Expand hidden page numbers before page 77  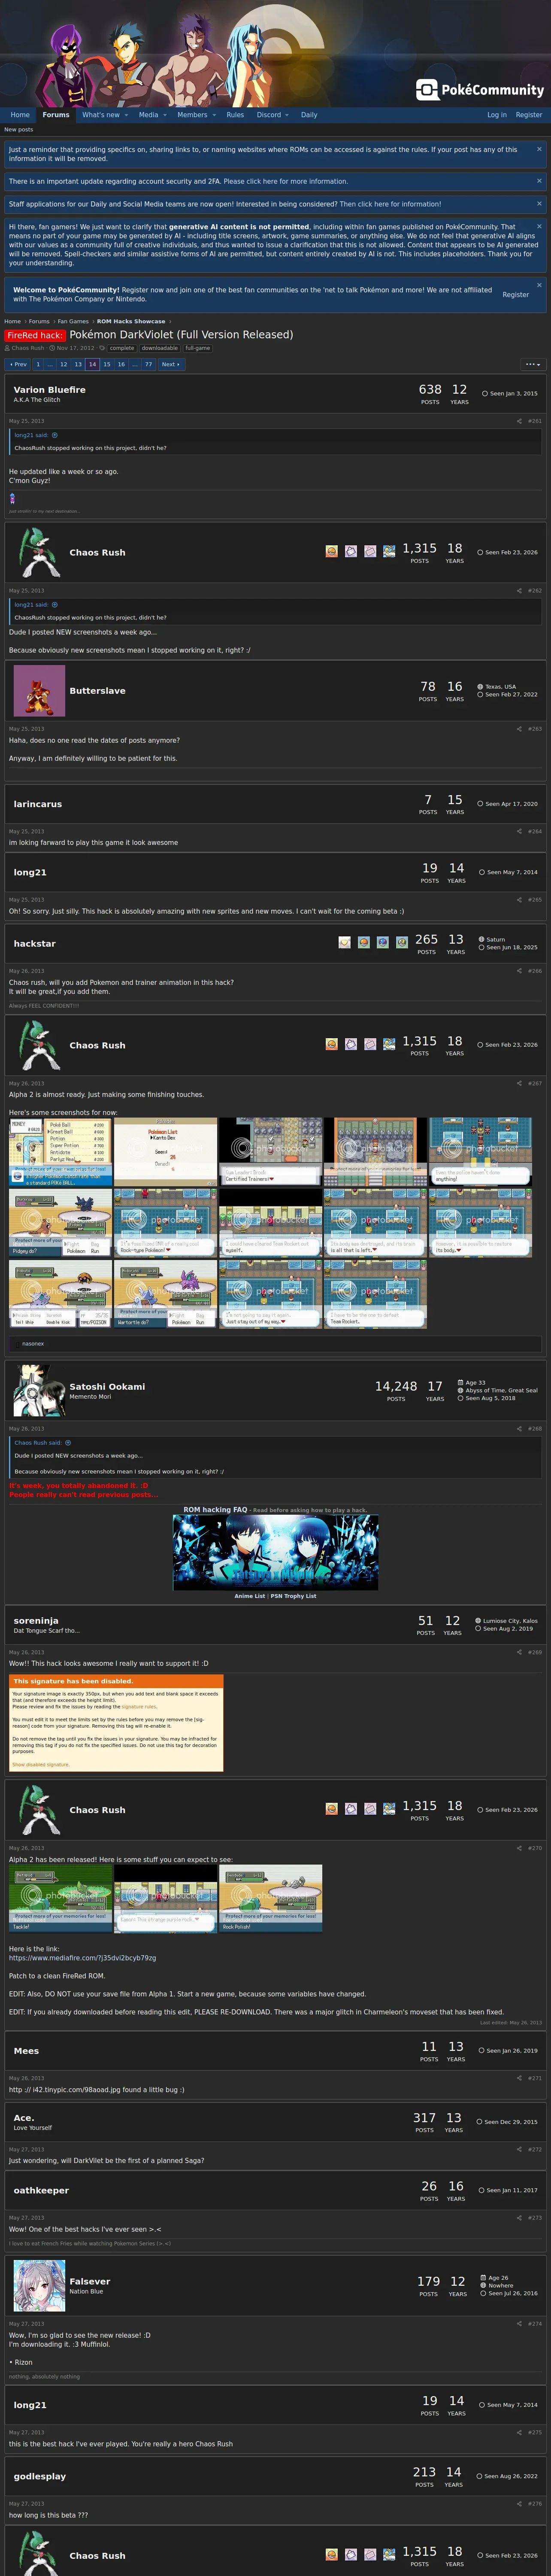click(135, 364)
